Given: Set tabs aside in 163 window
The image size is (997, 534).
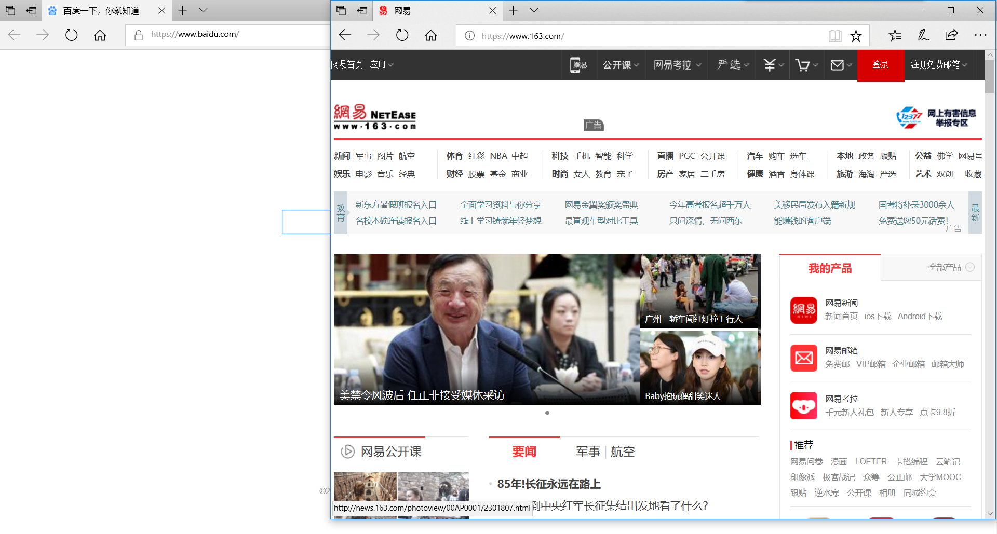Looking at the screenshot, I should tap(362, 10).
